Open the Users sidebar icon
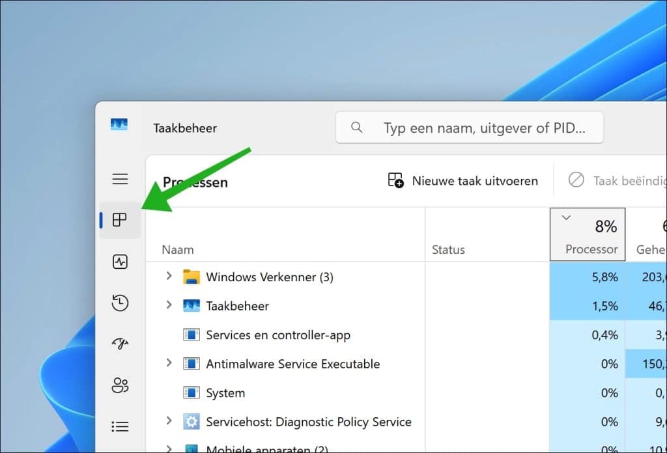 120,385
